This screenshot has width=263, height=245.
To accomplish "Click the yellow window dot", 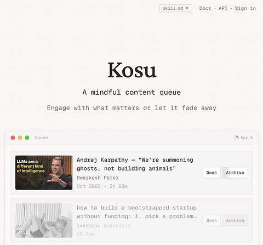I will 20,138.
